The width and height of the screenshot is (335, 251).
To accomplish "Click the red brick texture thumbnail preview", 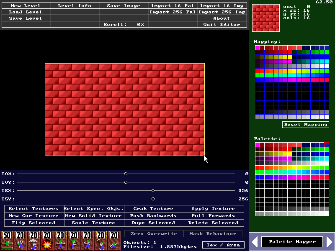I will coord(266,18).
